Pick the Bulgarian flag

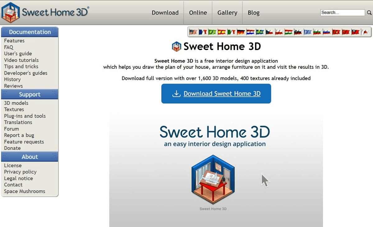(x=317, y=32)
